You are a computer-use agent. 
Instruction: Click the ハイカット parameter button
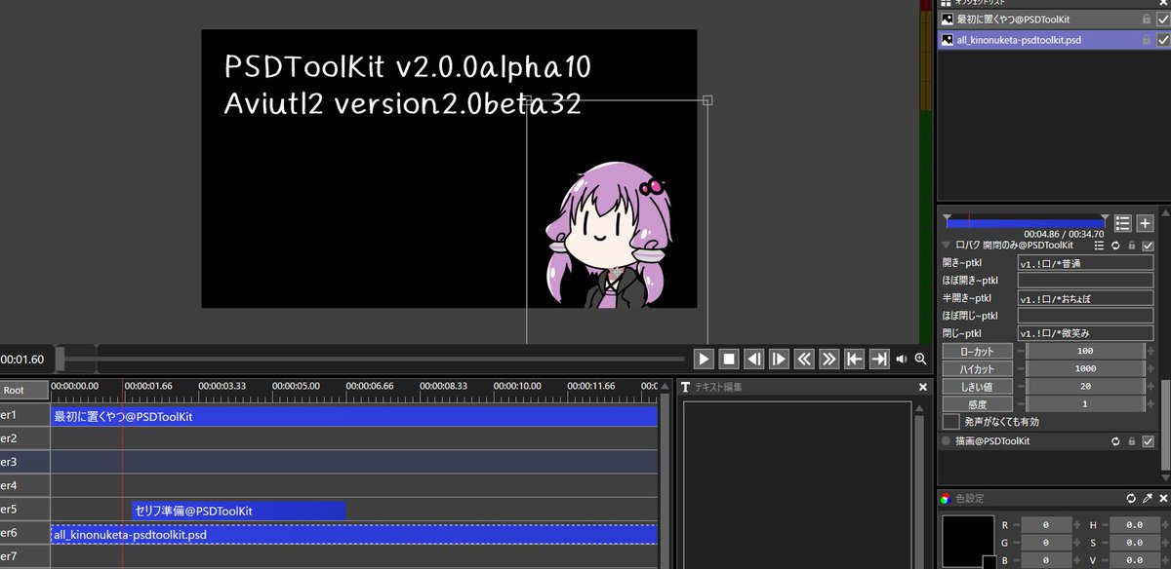coord(977,368)
